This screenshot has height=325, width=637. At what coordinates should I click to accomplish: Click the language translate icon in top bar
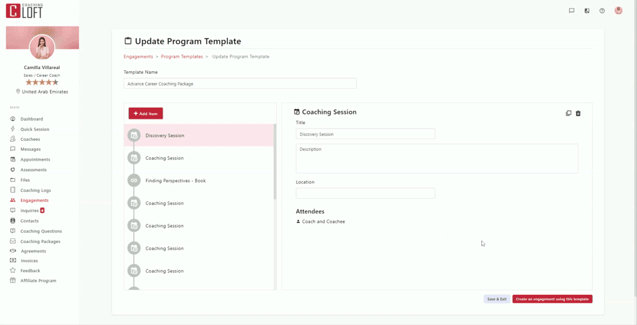[x=587, y=11]
